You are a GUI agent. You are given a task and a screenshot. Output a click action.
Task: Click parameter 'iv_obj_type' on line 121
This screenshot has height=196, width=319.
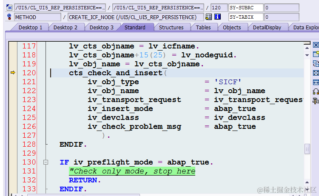click(113, 82)
